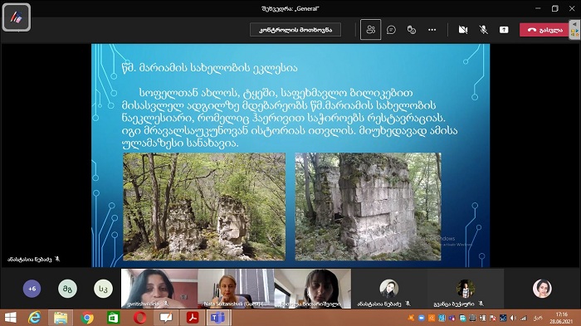The image size is (581, 326).
Task: Open the more actions ellipsis menu
Action: tap(432, 30)
